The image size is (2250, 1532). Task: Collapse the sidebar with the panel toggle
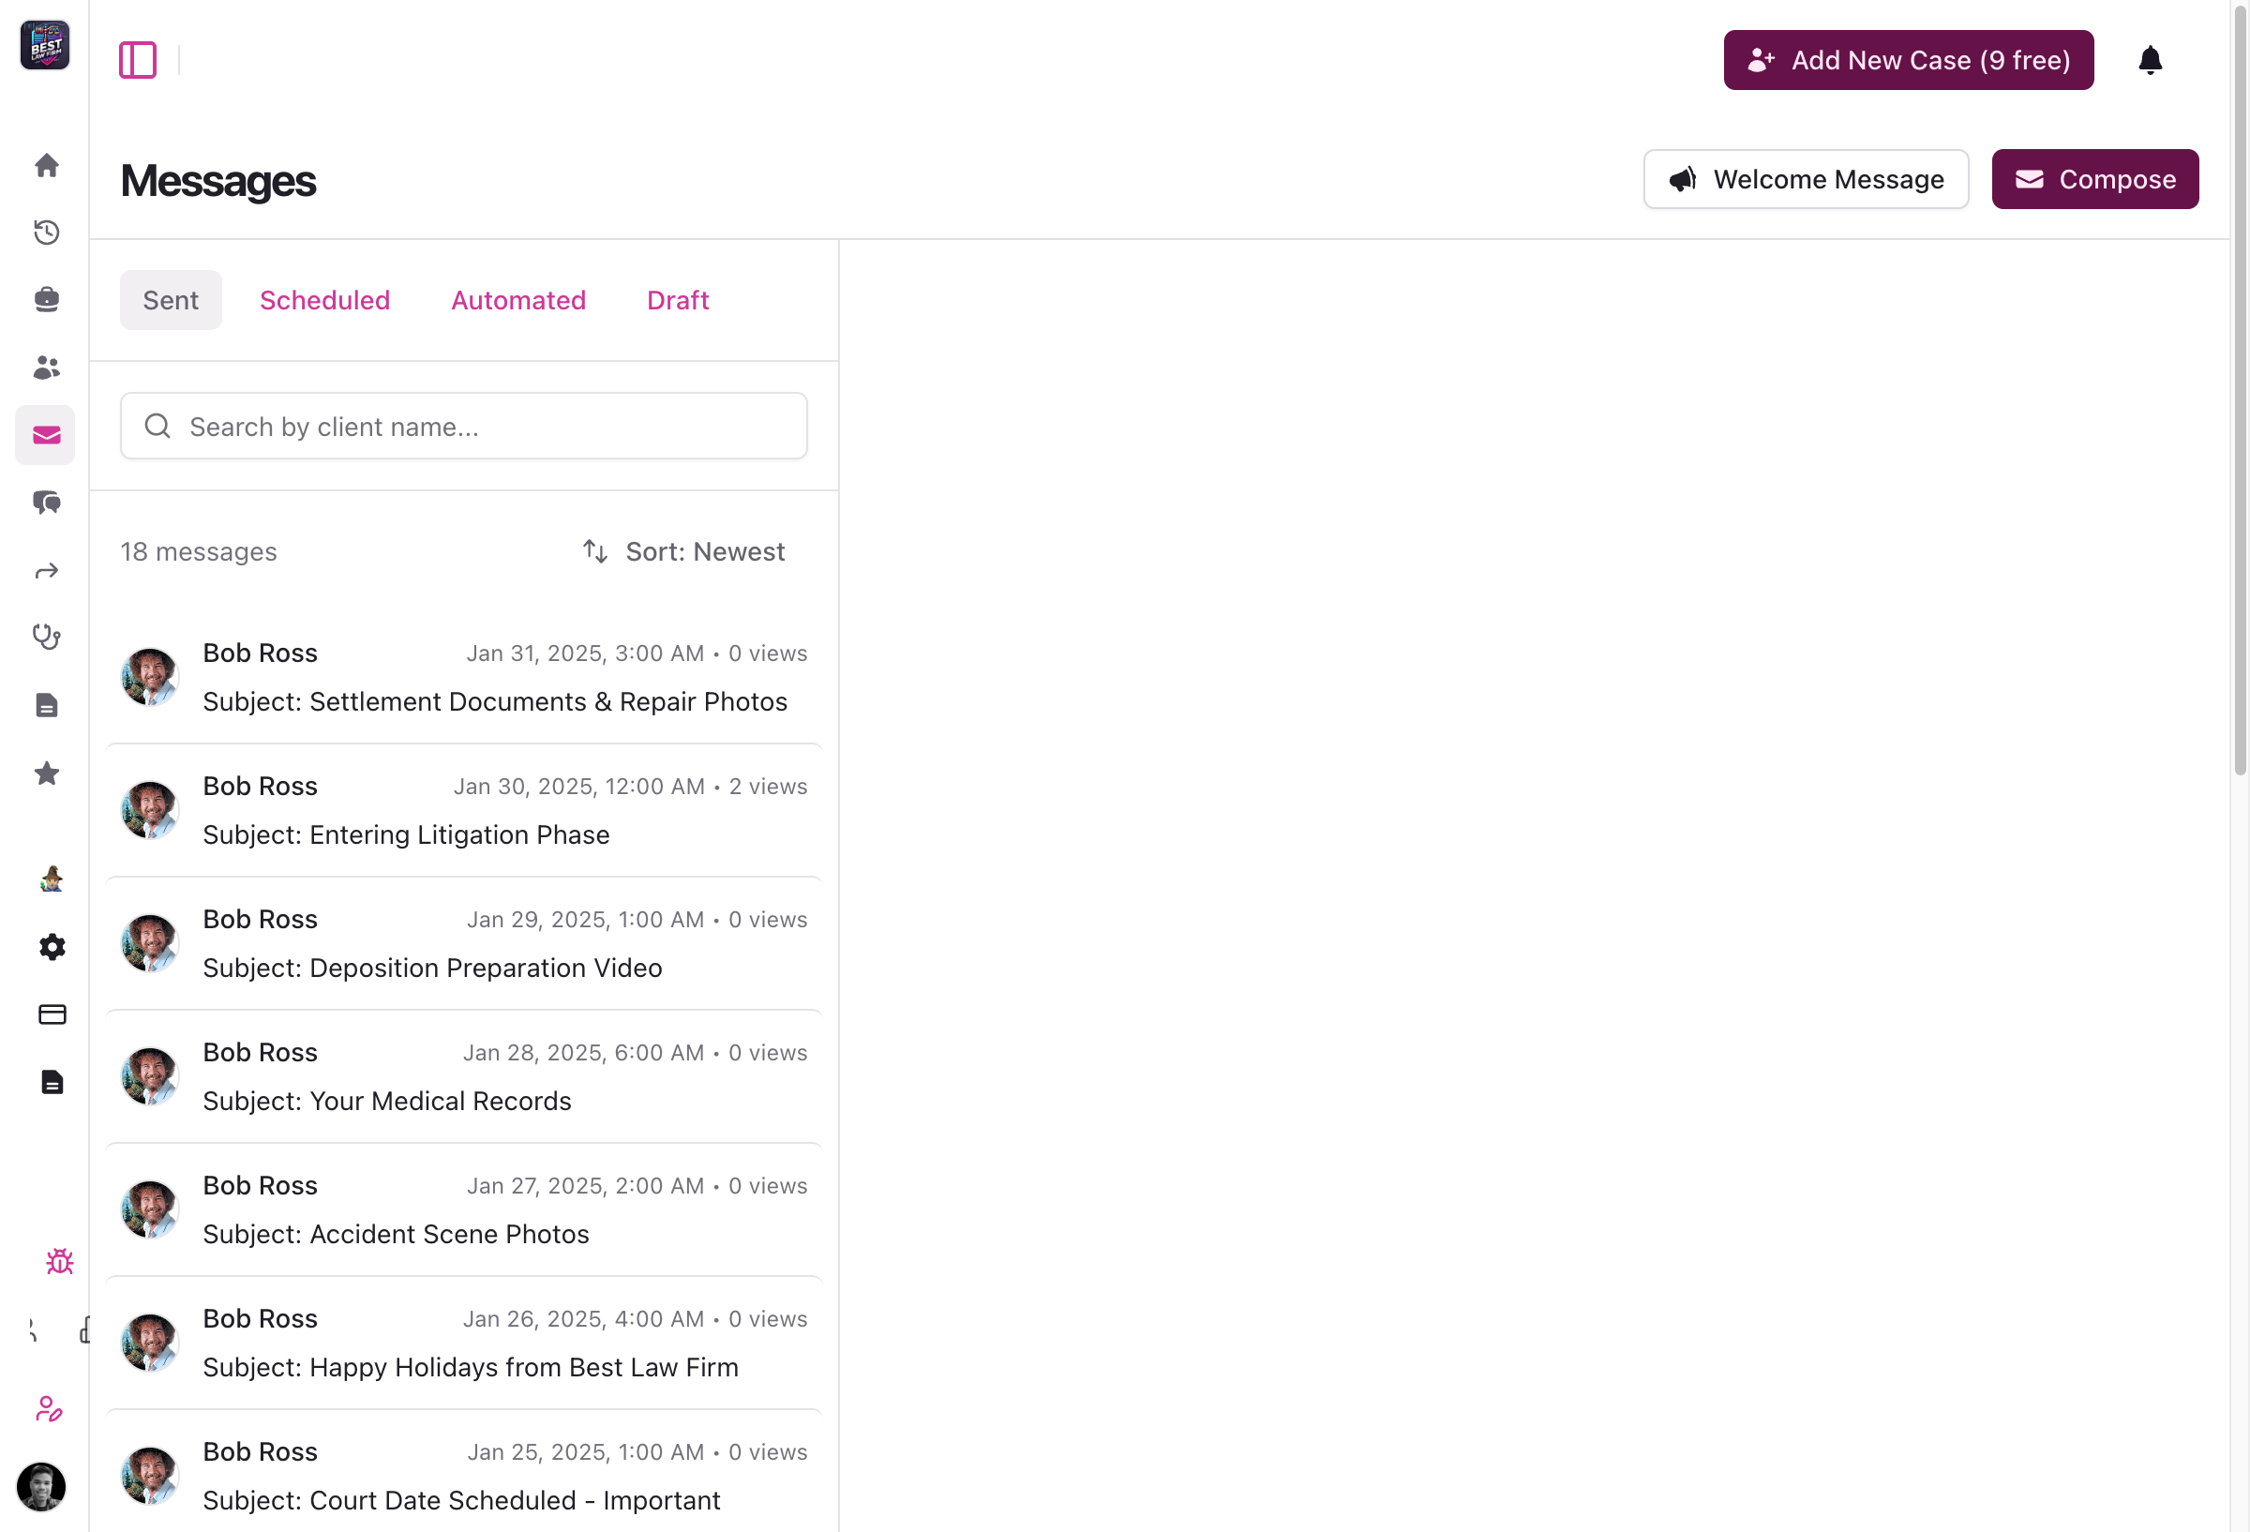[x=139, y=59]
